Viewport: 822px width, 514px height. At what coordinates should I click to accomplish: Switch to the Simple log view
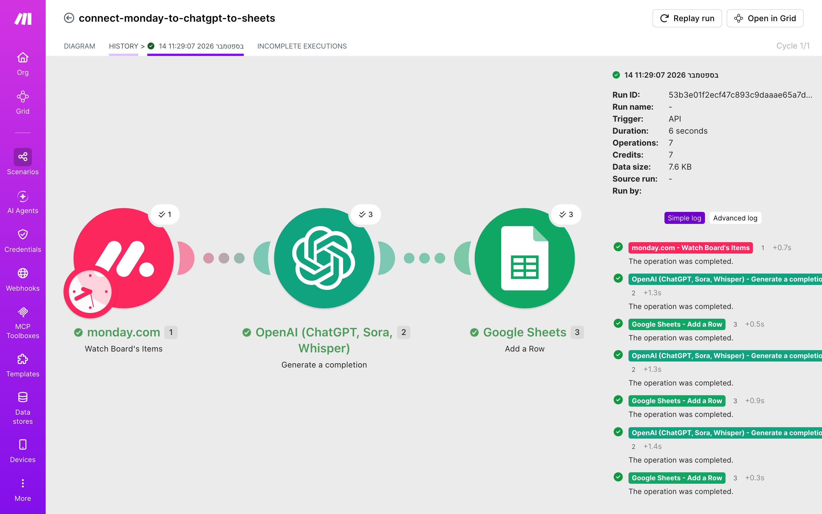pos(684,218)
